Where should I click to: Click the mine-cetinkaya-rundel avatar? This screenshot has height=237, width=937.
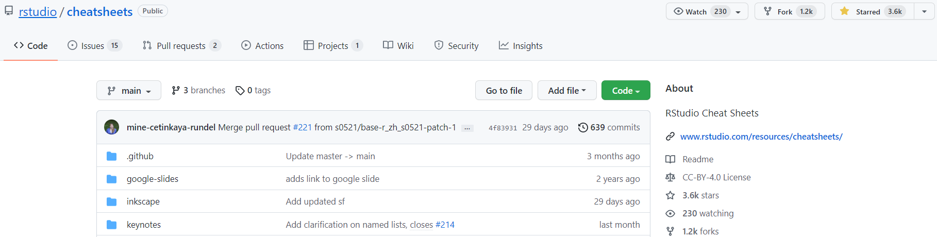112,127
